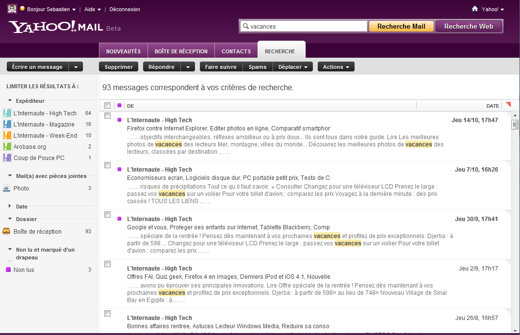This screenshot has height=335, width=520.
Task: Expand the Date filter section
Action: 10,206
